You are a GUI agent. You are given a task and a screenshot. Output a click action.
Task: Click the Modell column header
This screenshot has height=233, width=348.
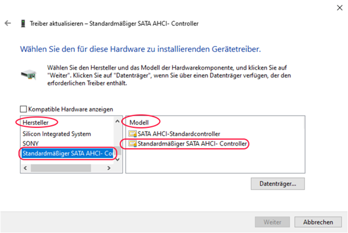[139, 123]
